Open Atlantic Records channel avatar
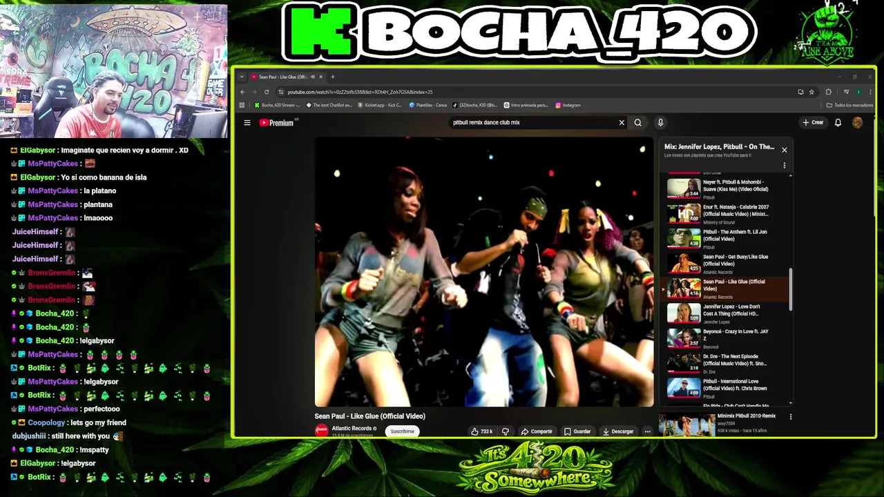The image size is (884, 497). (x=321, y=431)
